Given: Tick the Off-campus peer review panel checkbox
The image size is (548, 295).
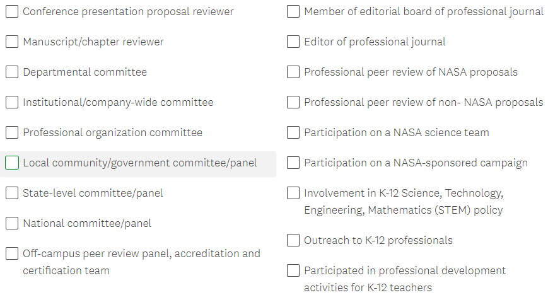Looking at the screenshot, I should pyautogui.click(x=12, y=253).
